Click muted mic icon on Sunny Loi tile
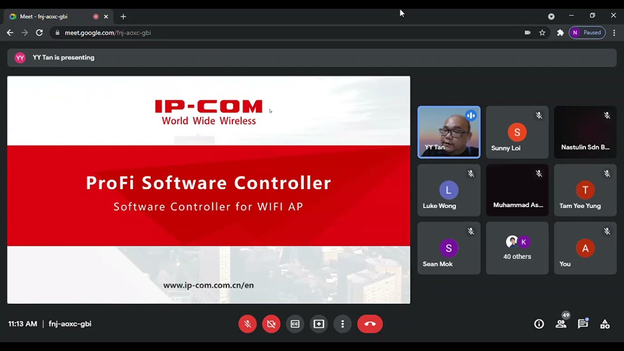 (x=539, y=116)
